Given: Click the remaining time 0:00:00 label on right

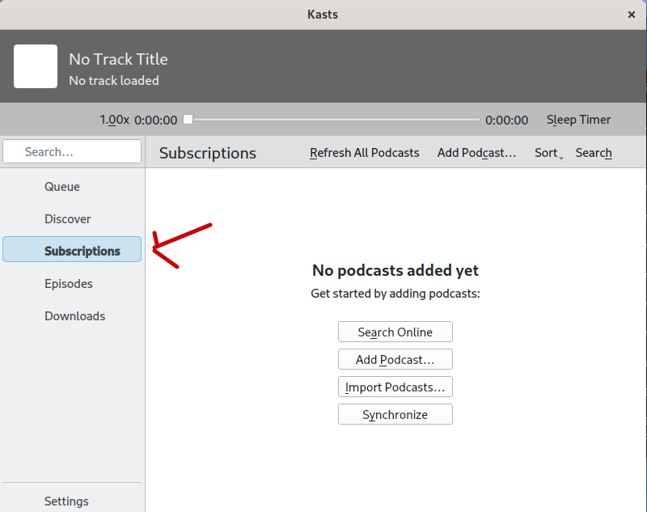Looking at the screenshot, I should click(x=506, y=120).
